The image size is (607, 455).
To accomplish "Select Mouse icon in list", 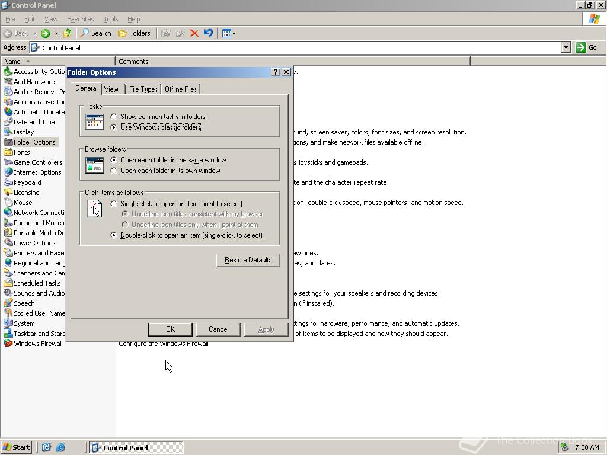I will tap(8, 203).
